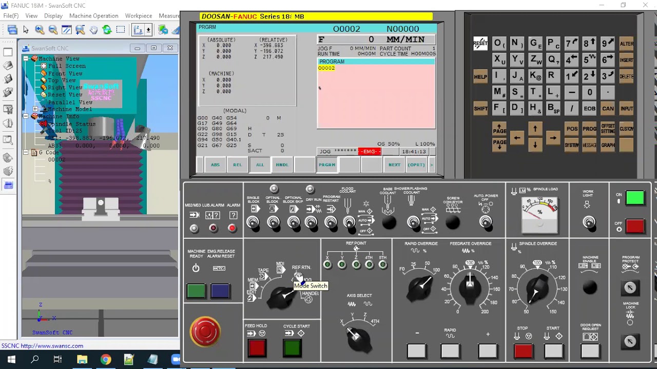Click the Chrome icon in Windows taskbar
Viewport: 657px width, 369px height.
click(x=105, y=360)
